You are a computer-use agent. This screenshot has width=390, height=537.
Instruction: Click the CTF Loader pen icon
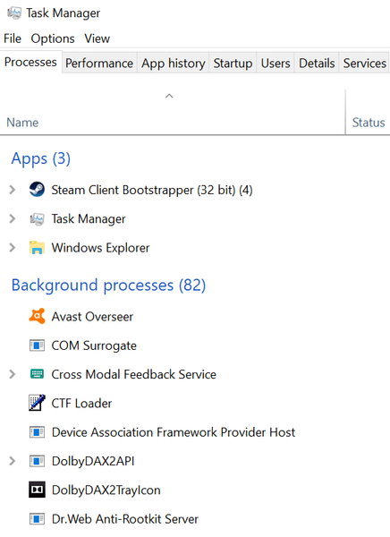pyautogui.click(x=37, y=403)
